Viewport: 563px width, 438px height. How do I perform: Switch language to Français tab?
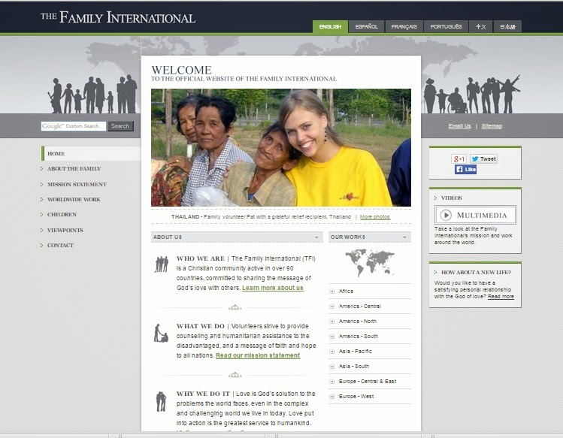point(404,26)
